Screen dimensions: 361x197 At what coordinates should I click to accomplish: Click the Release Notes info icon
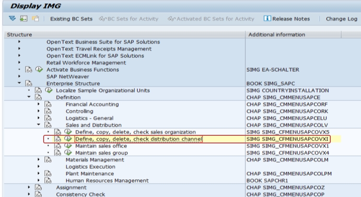267,18
